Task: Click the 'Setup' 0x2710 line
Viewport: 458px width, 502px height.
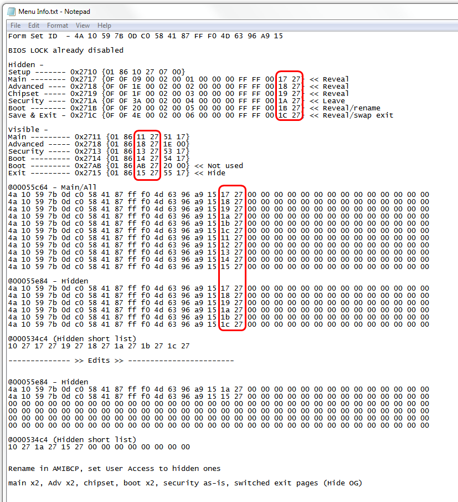Action: [x=97, y=72]
